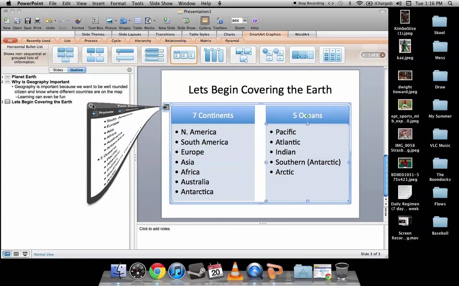
Task: Open the Toolbox icon
Action: click(220, 21)
